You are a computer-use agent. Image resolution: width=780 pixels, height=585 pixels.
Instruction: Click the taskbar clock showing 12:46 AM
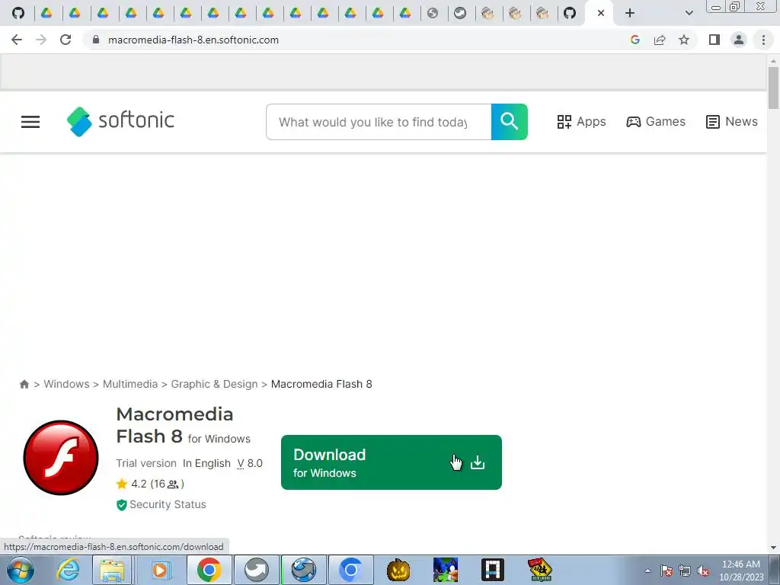[740, 571]
